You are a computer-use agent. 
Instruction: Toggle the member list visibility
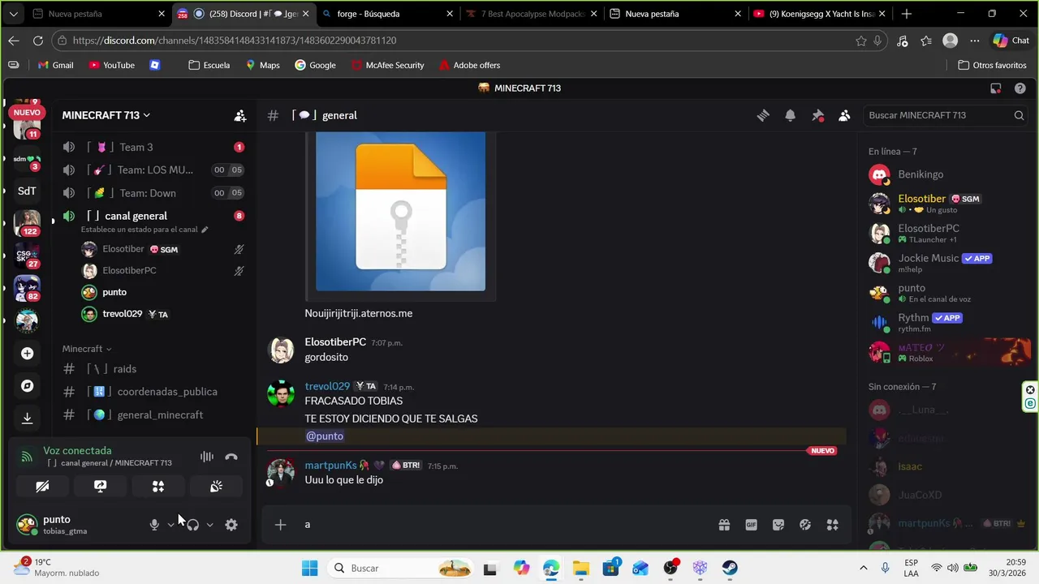[844, 115]
